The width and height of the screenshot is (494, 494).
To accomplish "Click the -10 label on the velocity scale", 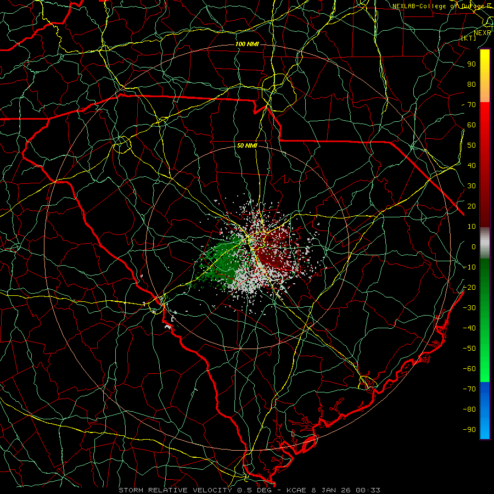I will tap(469, 267).
